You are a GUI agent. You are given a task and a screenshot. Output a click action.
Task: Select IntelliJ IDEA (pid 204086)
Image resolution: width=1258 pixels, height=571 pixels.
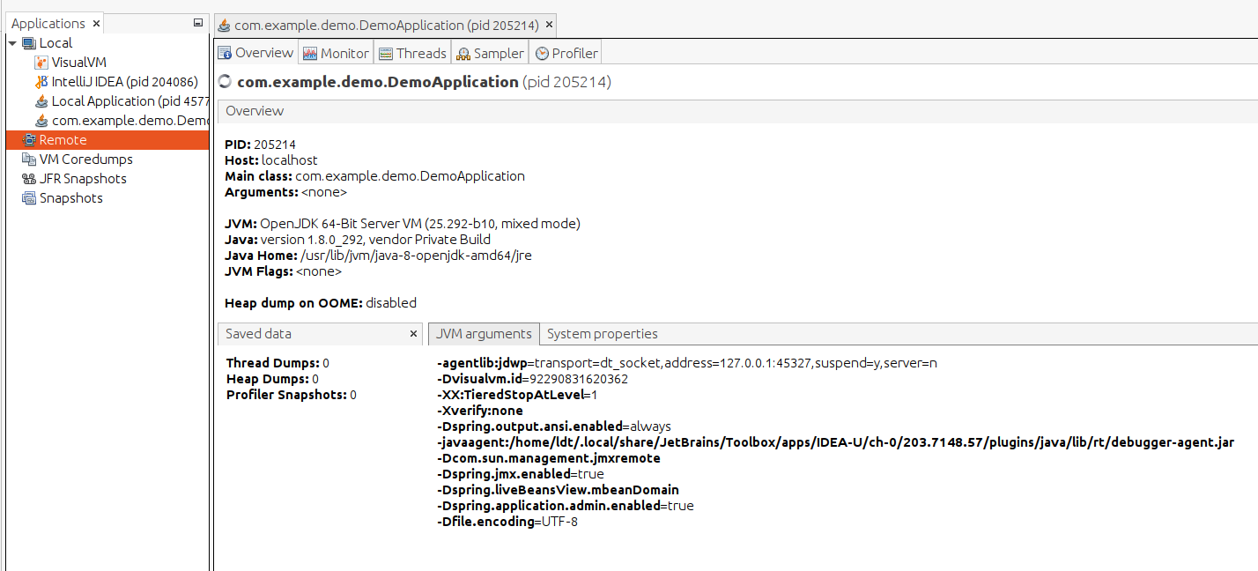[124, 82]
